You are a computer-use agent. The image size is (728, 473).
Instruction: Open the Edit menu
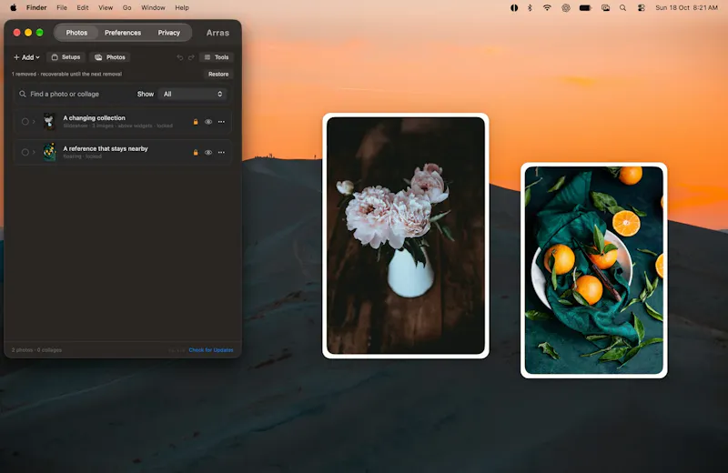83,7
